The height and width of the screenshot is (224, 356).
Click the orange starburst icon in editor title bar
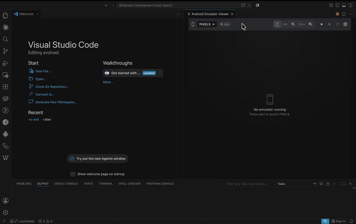point(337,14)
